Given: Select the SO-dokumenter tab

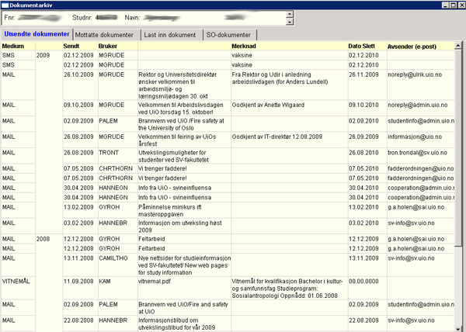Looking at the screenshot, I should point(228,35).
